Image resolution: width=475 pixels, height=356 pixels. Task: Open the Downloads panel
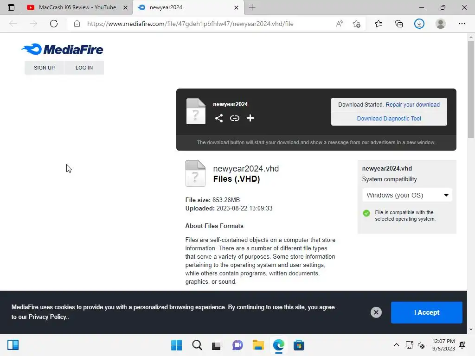click(419, 24)
